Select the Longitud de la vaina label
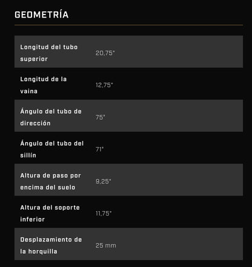 tap(44, 85)
